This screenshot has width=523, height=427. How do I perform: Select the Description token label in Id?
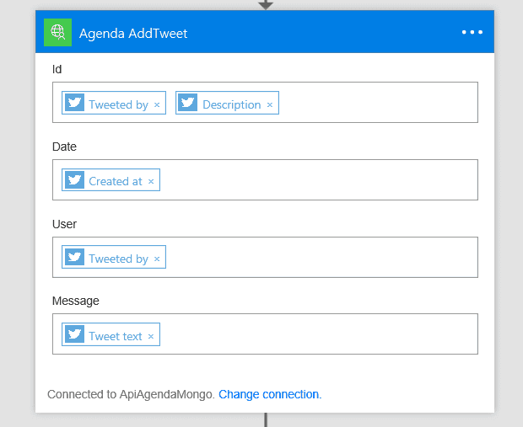(x=232, y=104)
